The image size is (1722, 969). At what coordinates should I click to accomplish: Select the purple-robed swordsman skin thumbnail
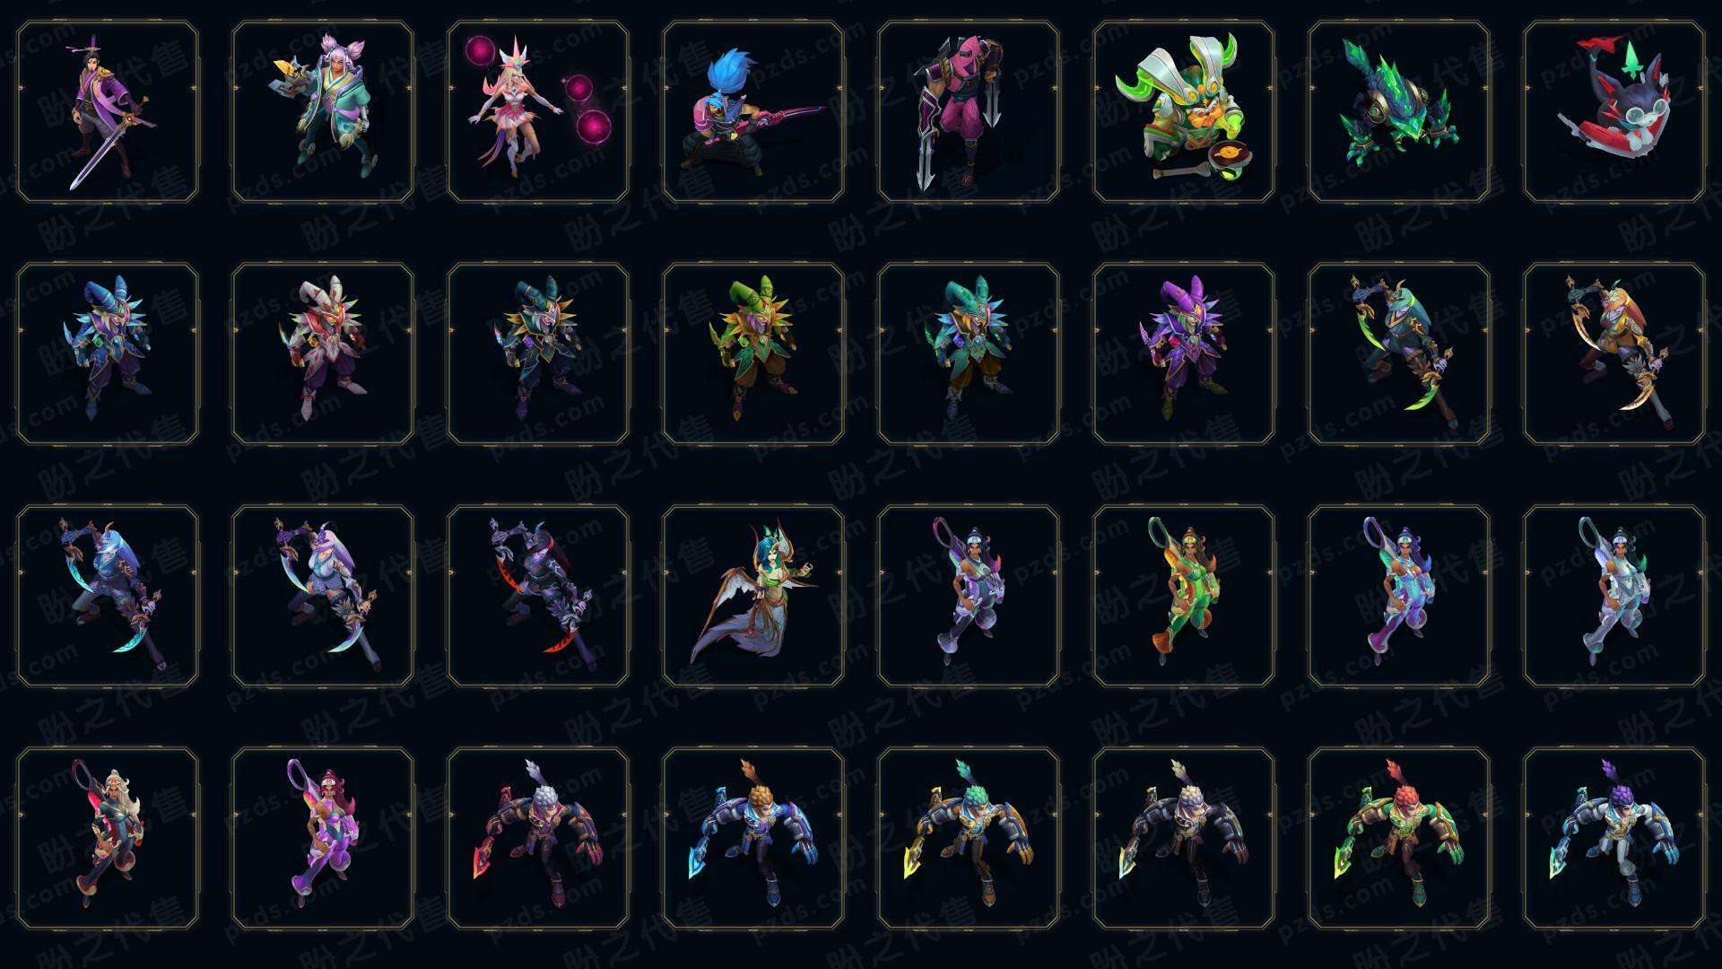108,112
